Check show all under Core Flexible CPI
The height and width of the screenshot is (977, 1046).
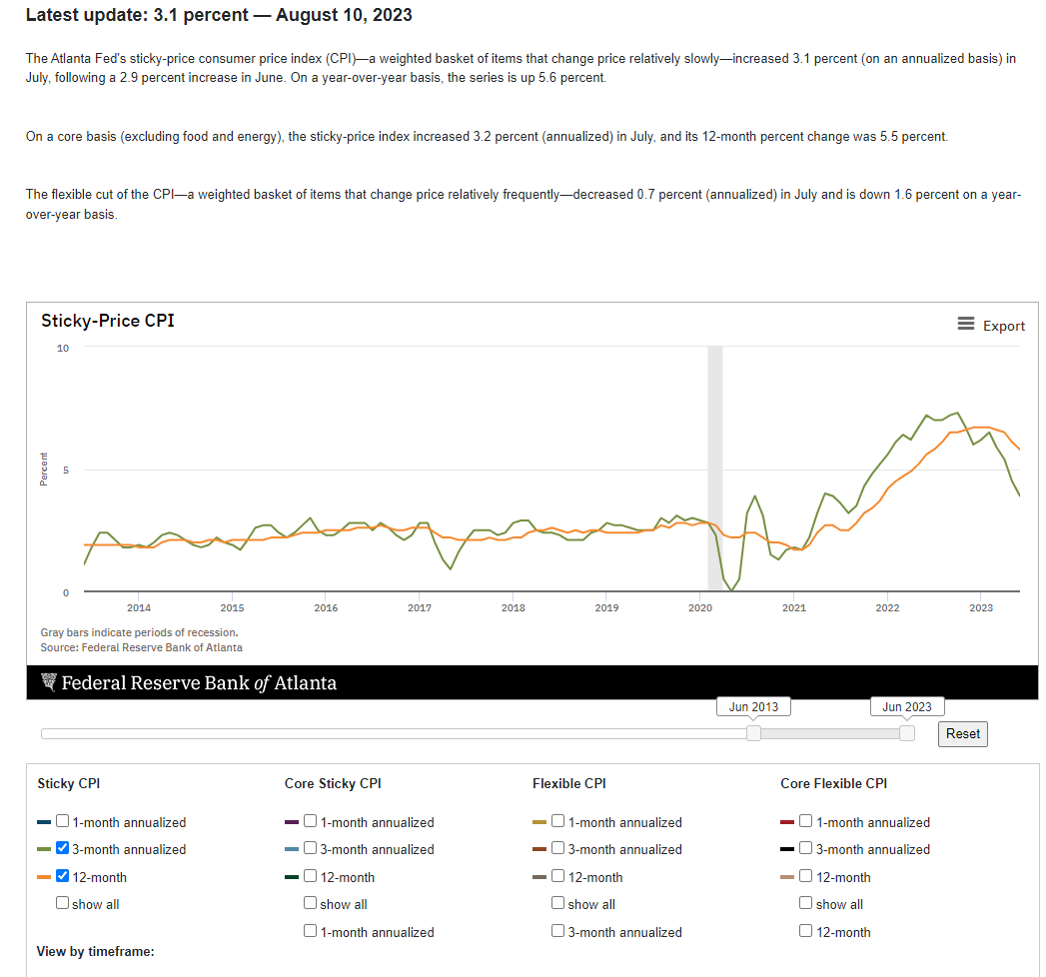(806, 903)
